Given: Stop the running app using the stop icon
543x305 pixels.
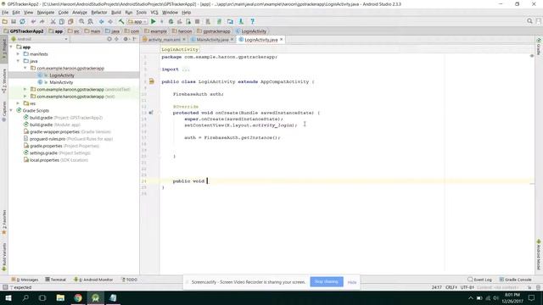Looking at the screenshot, I should tap(197, 21).
